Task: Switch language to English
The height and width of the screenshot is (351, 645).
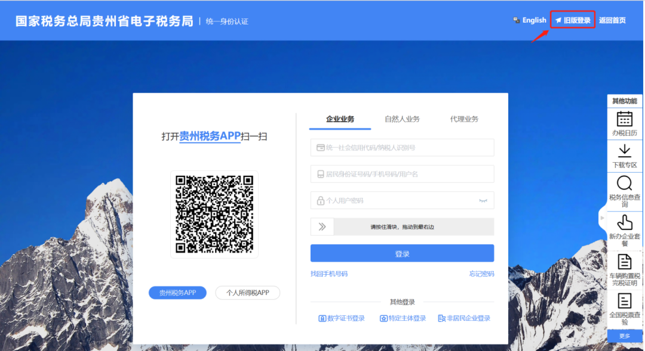Action: click(x=534, y=20)
